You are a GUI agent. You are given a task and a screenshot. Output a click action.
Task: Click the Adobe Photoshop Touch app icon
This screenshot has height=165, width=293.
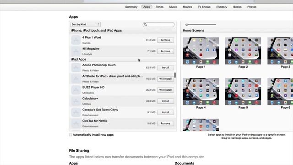(76, 67)
